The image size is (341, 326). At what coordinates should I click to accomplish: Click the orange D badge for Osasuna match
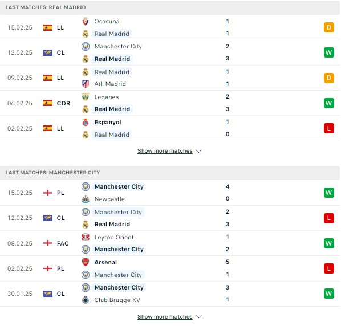tap(329, 27)
